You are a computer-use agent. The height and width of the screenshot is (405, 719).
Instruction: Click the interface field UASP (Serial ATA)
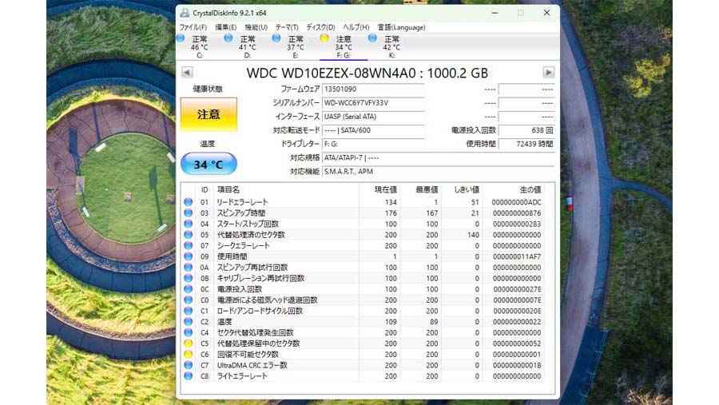click(373, 117)
